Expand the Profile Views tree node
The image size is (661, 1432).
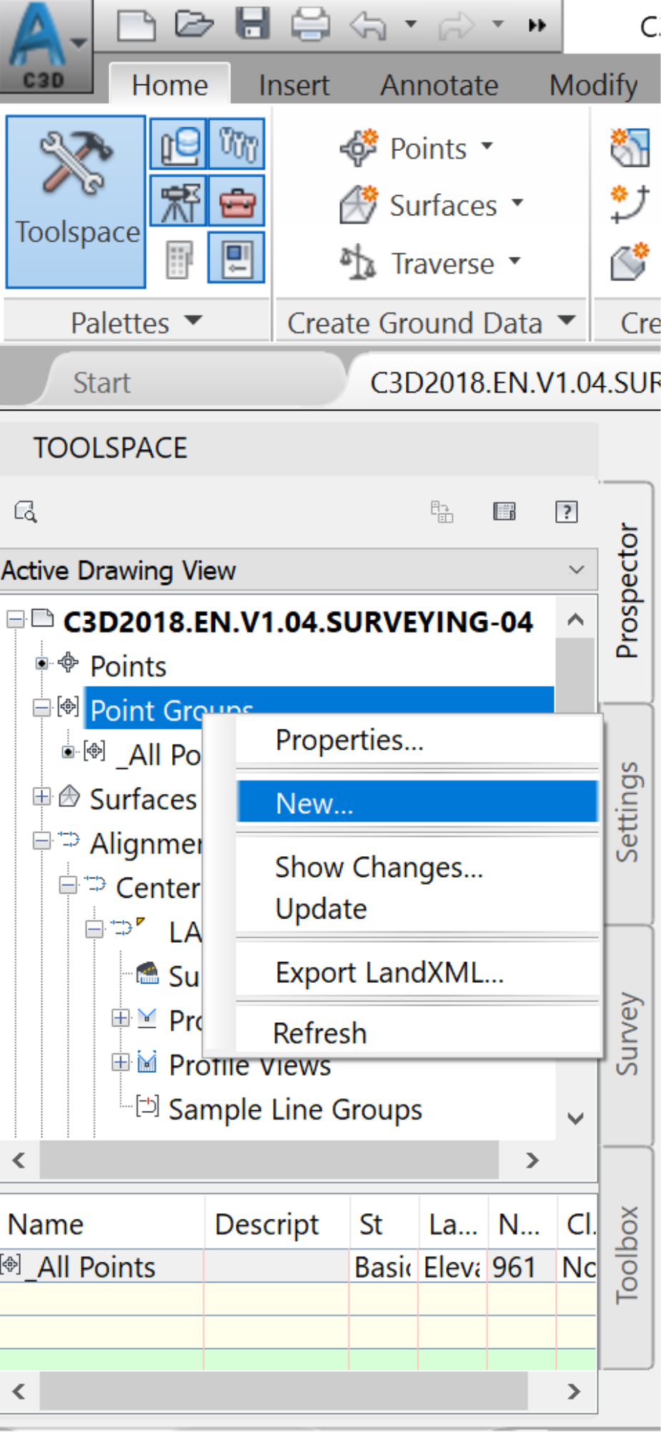coord(121,1063)
